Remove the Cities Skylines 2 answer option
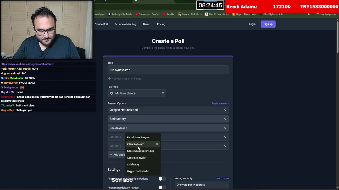This screenshot has height=190, width=339. tap(225, 128)
